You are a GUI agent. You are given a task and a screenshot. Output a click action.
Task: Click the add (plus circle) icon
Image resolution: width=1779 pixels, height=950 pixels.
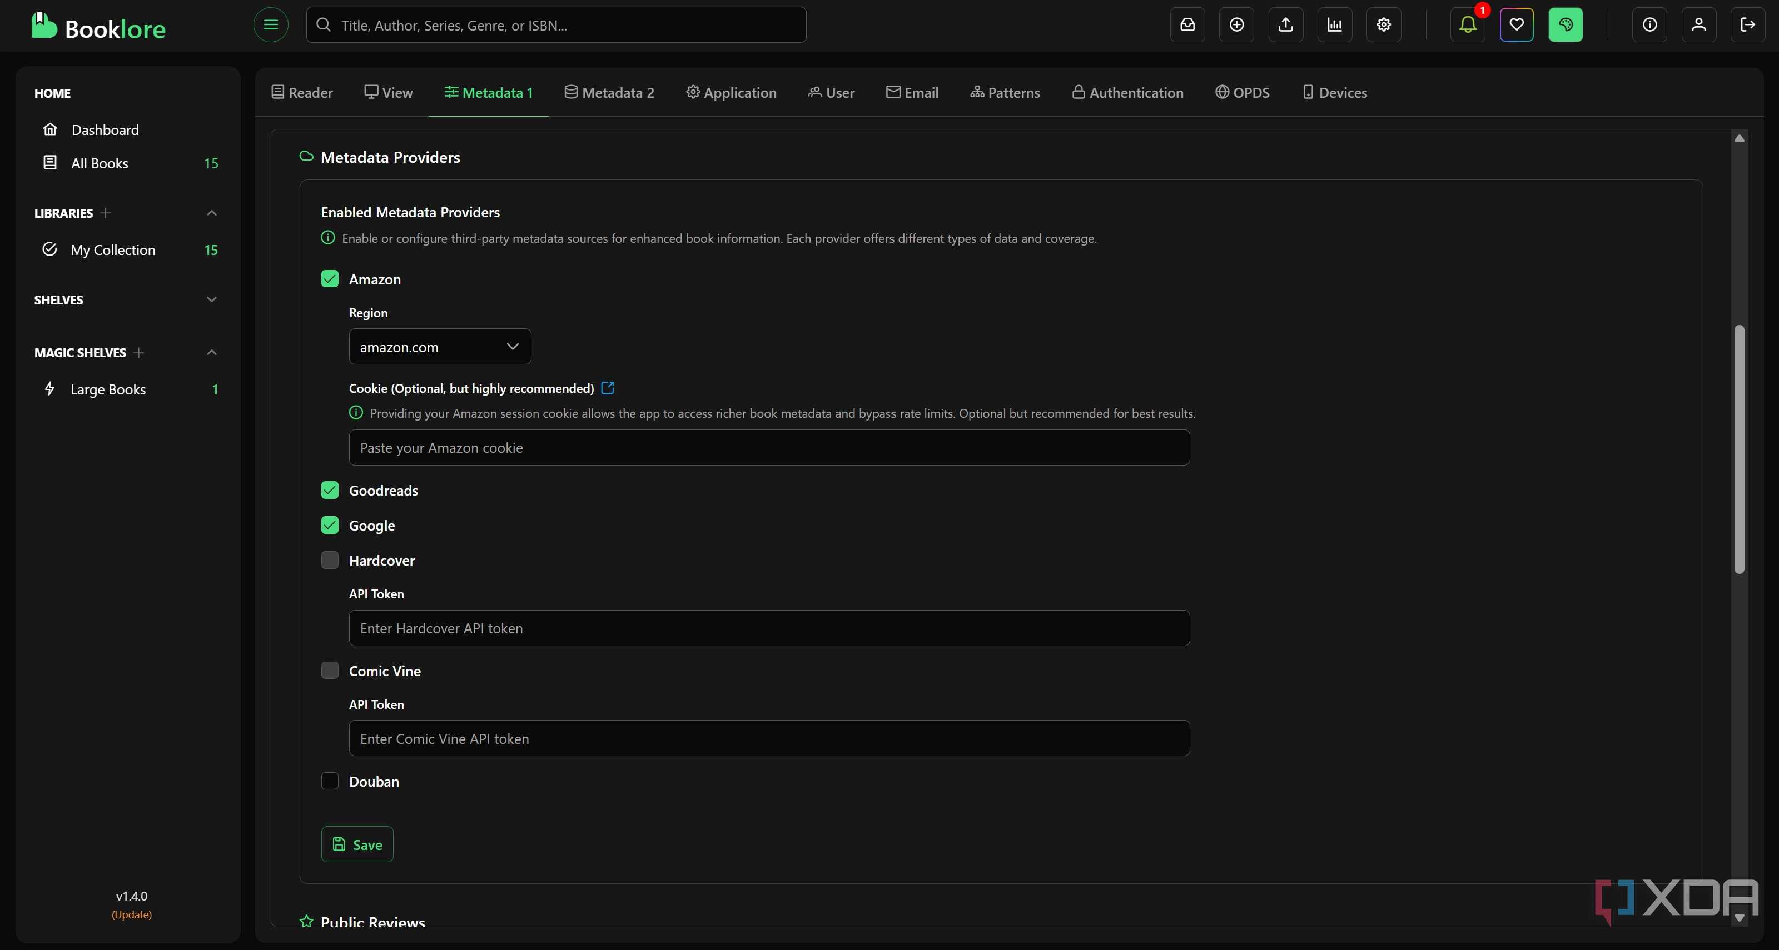pos(1236,25)
